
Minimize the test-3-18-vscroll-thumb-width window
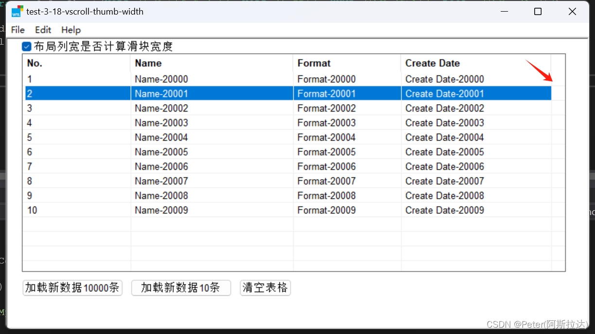503,11
